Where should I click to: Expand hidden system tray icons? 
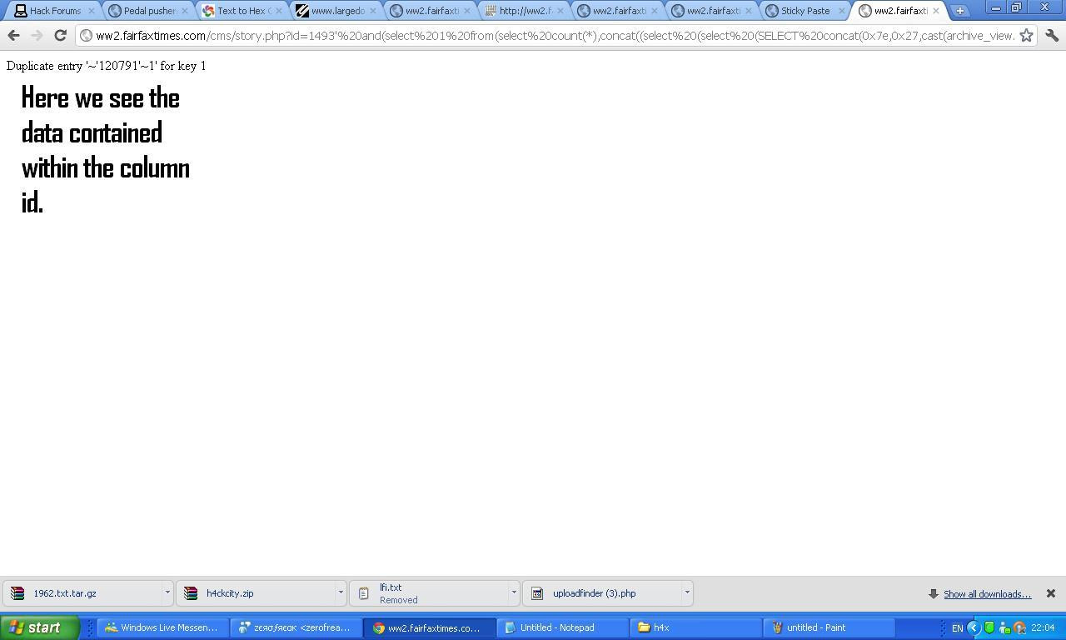(973, 627)
